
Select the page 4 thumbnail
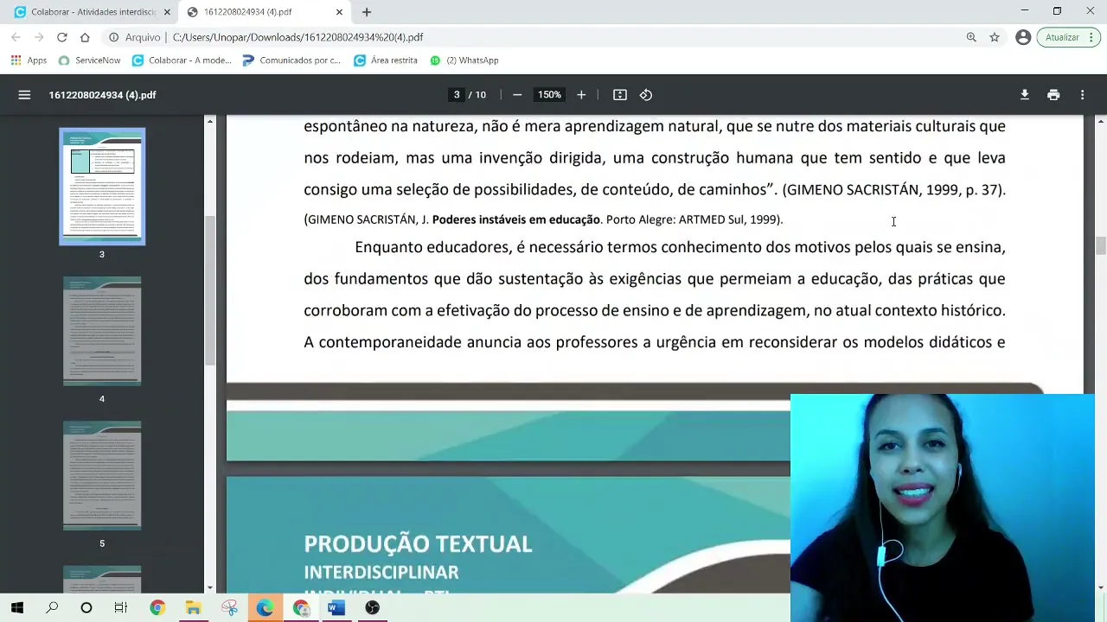click(x=102, y=331)
